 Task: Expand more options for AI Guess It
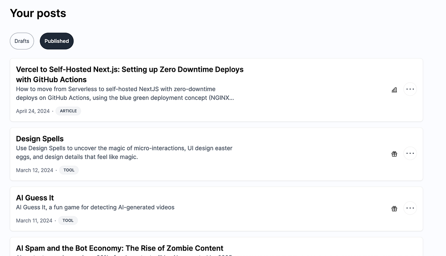point(410,208)
